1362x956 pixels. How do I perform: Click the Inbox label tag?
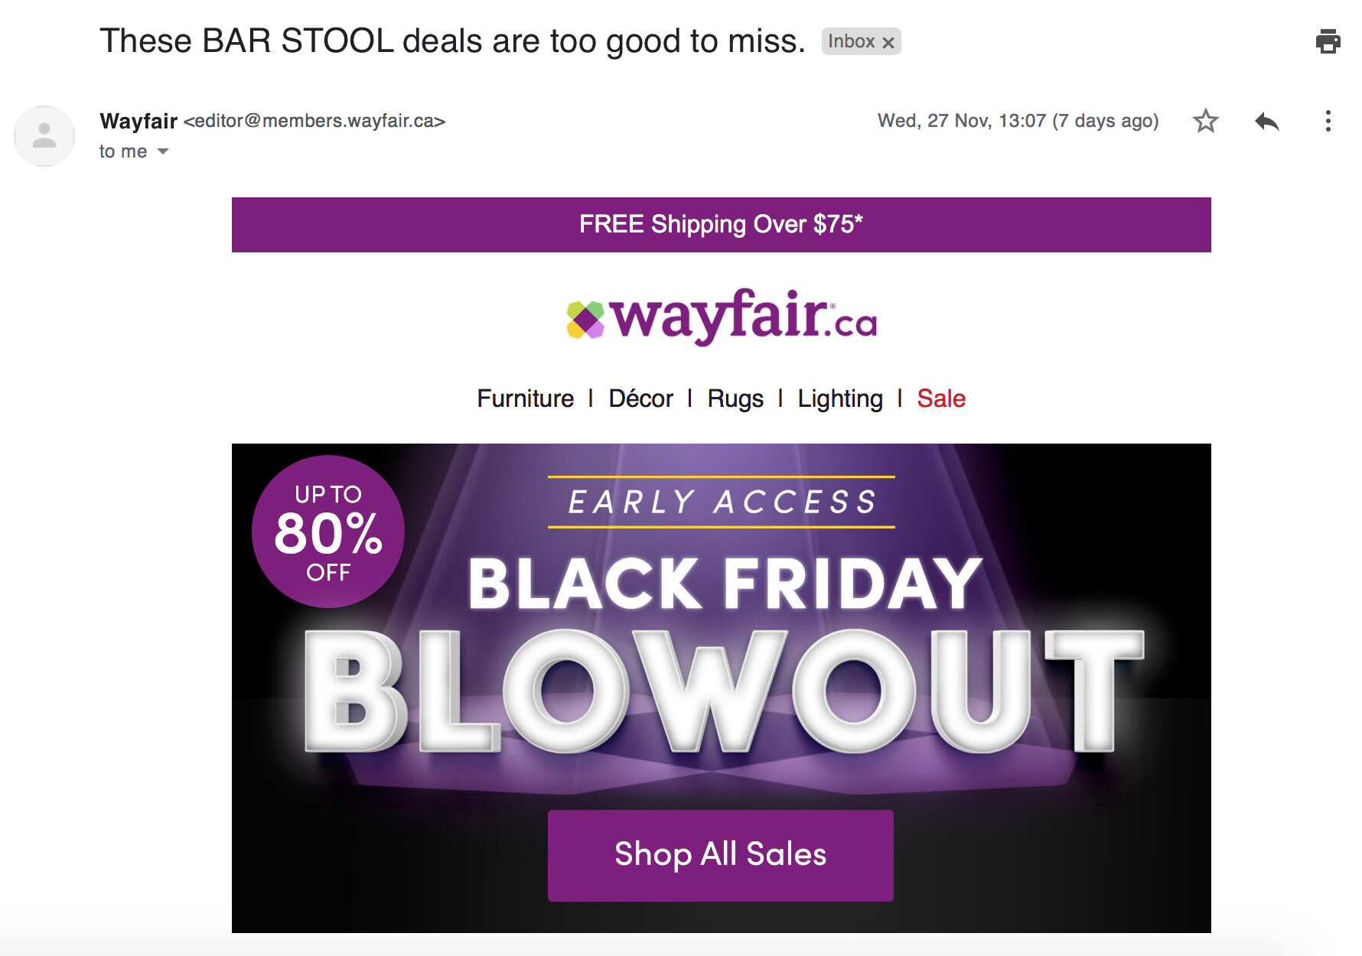pyautogui.click(x=851, y=41)
